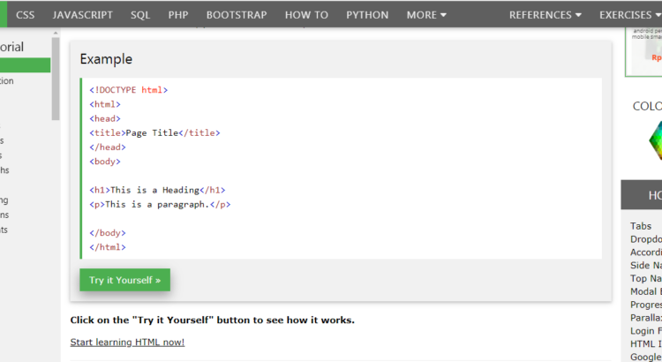Open the MORE dropdown menu
The image size is (662, 362).
tap(426, 15)
